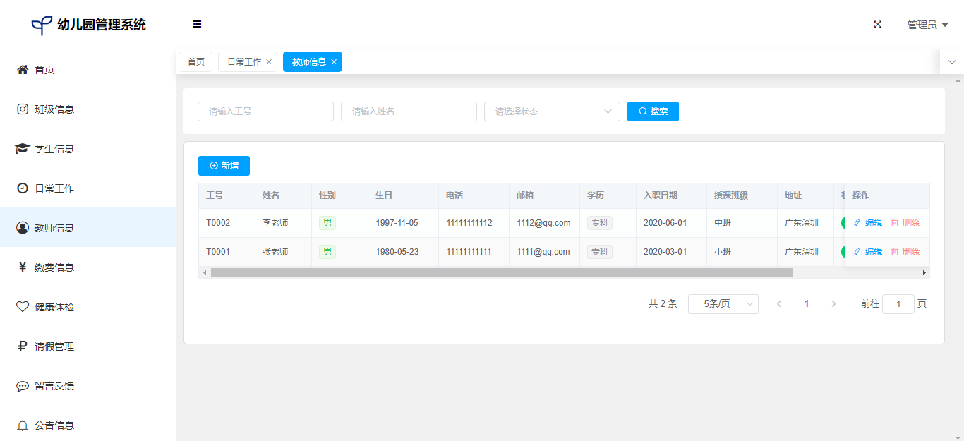Open 公告信息 bell icon item
Screen dimensions: 964x441
point(23,425)
